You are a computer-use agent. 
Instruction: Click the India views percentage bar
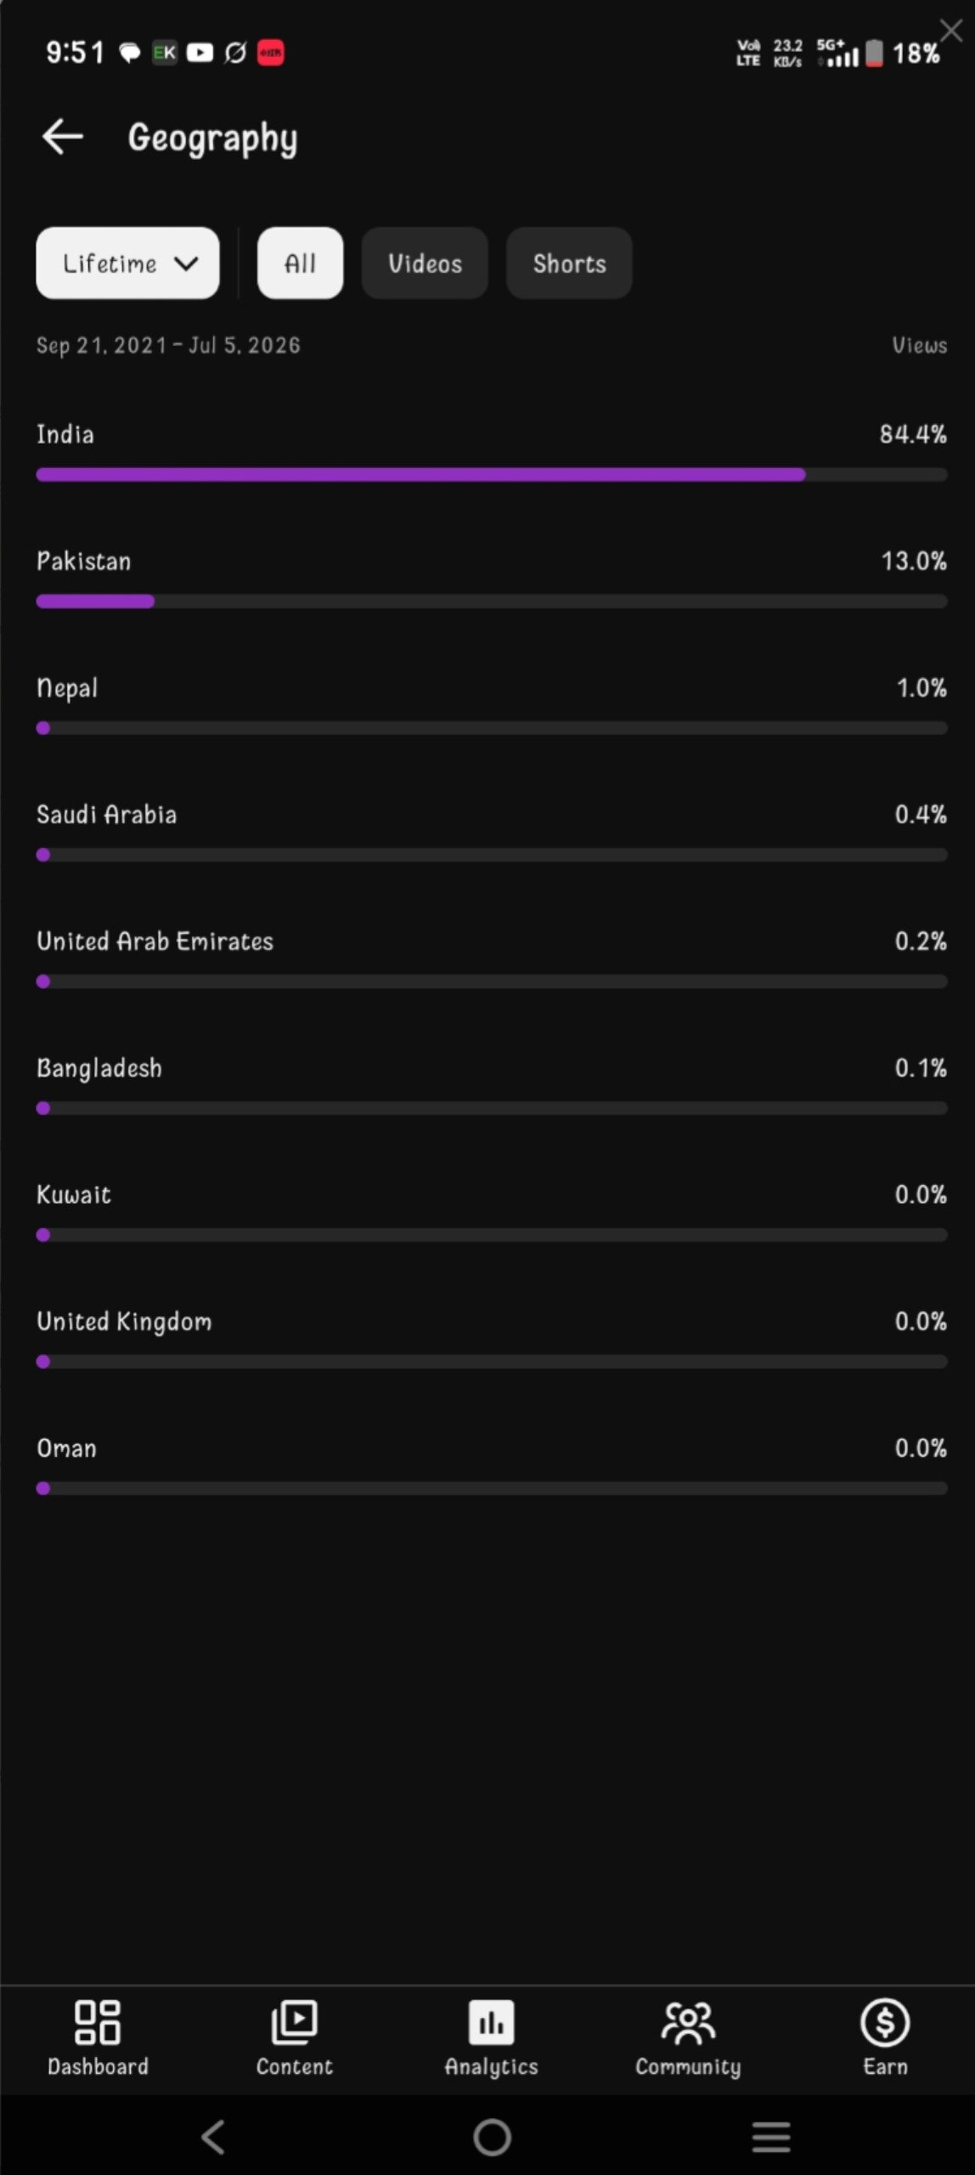pos(492,474)
